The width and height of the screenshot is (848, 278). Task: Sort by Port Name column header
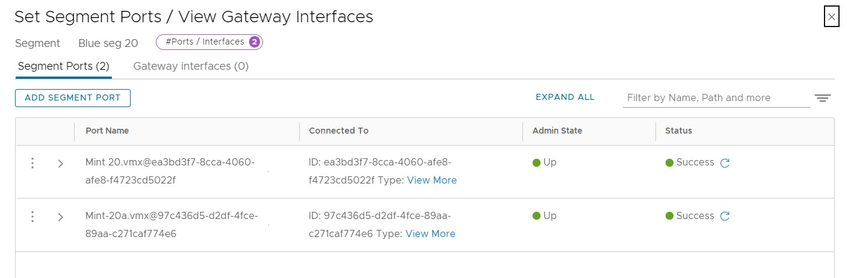click(107, 131)
